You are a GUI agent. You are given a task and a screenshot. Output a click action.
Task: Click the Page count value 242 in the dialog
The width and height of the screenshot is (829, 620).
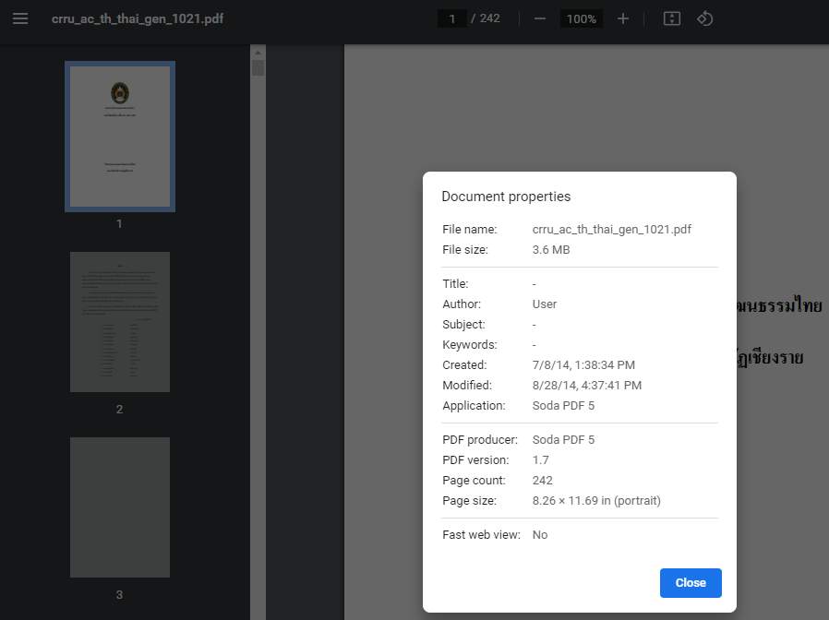[543, 480]
